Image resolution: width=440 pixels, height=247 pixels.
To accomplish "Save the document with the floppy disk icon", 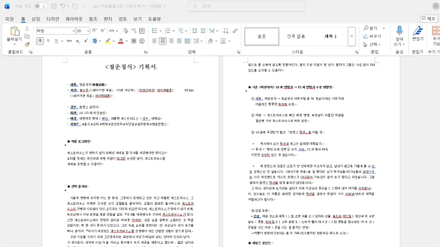I will click(x=54, y=6).
